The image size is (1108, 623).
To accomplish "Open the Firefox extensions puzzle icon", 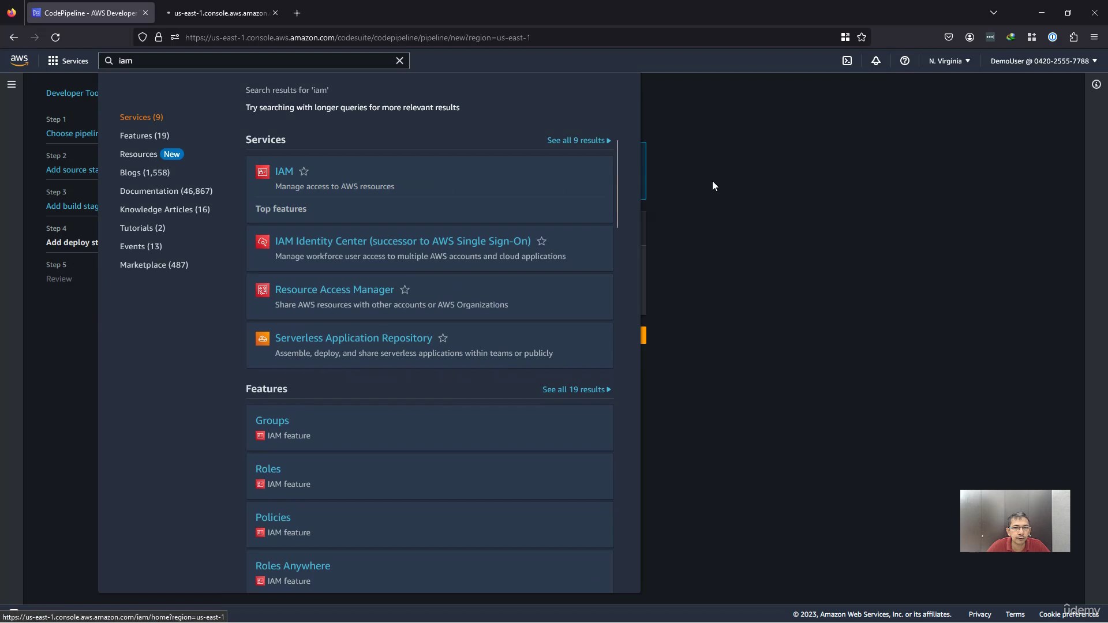I will [x=1073, y=37].
